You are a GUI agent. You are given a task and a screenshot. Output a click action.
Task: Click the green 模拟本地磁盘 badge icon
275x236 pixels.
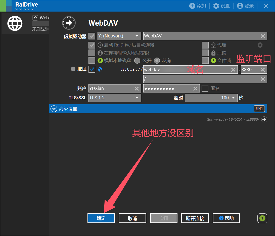tap(100, 61)
